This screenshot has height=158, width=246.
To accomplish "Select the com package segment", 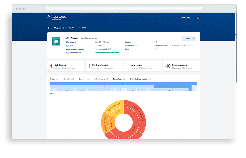I will click(173, 87).
